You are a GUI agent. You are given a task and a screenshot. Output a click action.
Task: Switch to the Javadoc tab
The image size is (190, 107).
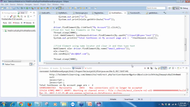coord(54,68)
